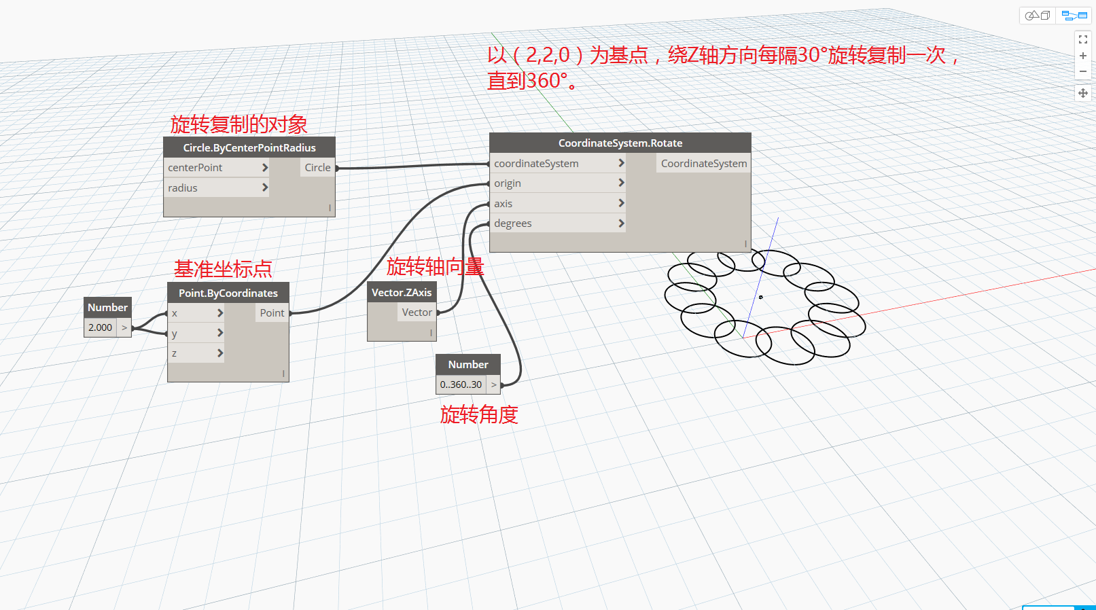The width and height of the screenshot is (1096, 610).
Task: Zoom out with the minus icon
Action: click(1083, 71)
